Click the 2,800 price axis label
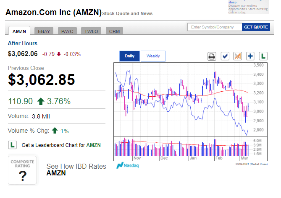The width and height of the screenshot is (281, 198). click(258, 130)
